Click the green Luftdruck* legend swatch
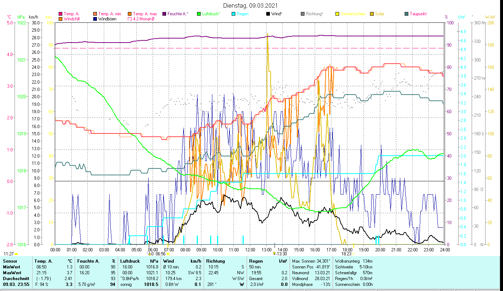503x291 pixels. [x=199, y=14]
